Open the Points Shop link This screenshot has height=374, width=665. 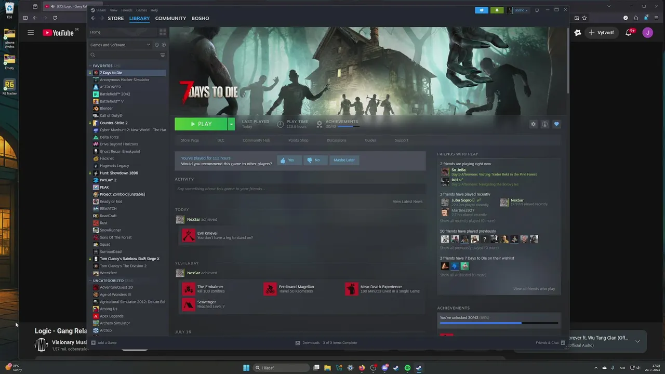298,140
